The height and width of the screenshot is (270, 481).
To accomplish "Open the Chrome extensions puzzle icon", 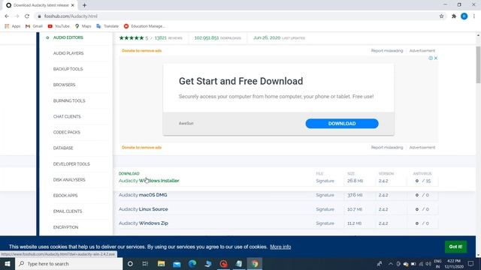I will tap(454, 16).
